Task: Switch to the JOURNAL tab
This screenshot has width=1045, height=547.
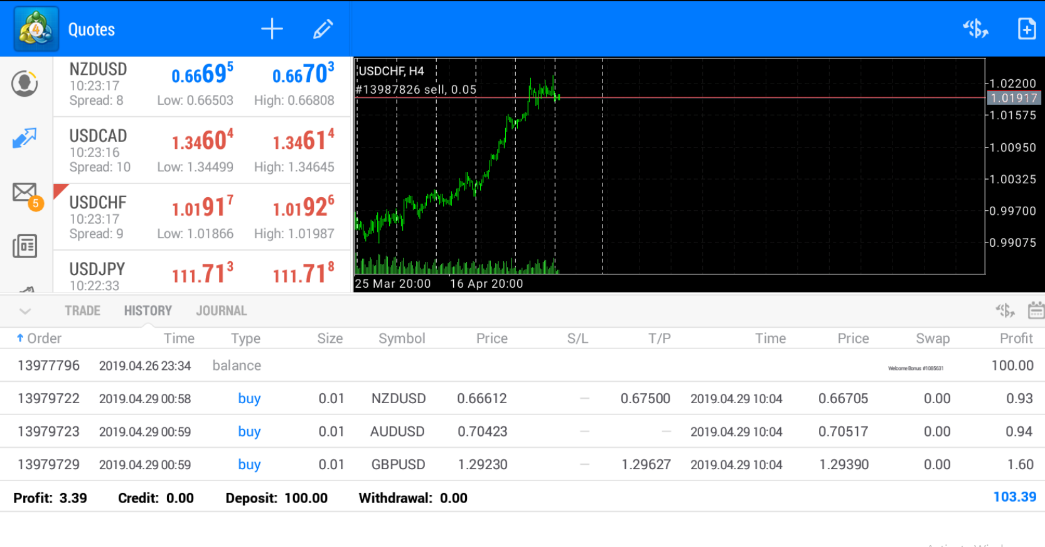Action: 221,311
